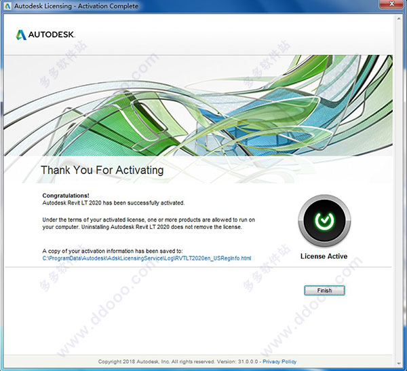
Task: Click the 'Thank You For Activating' heading
Action: (102, 170)
